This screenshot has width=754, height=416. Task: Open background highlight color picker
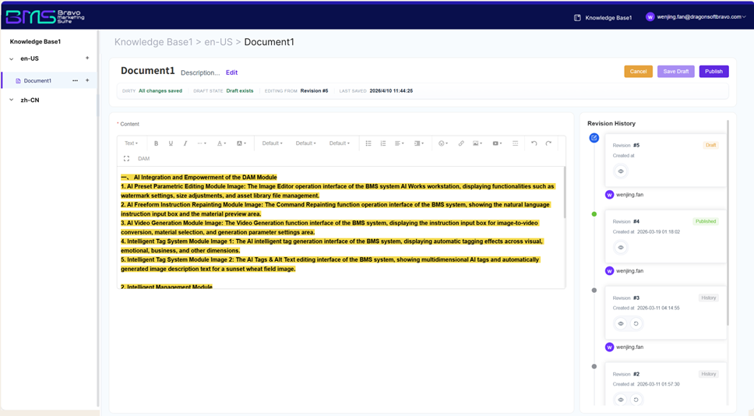[x=241, y=143]
